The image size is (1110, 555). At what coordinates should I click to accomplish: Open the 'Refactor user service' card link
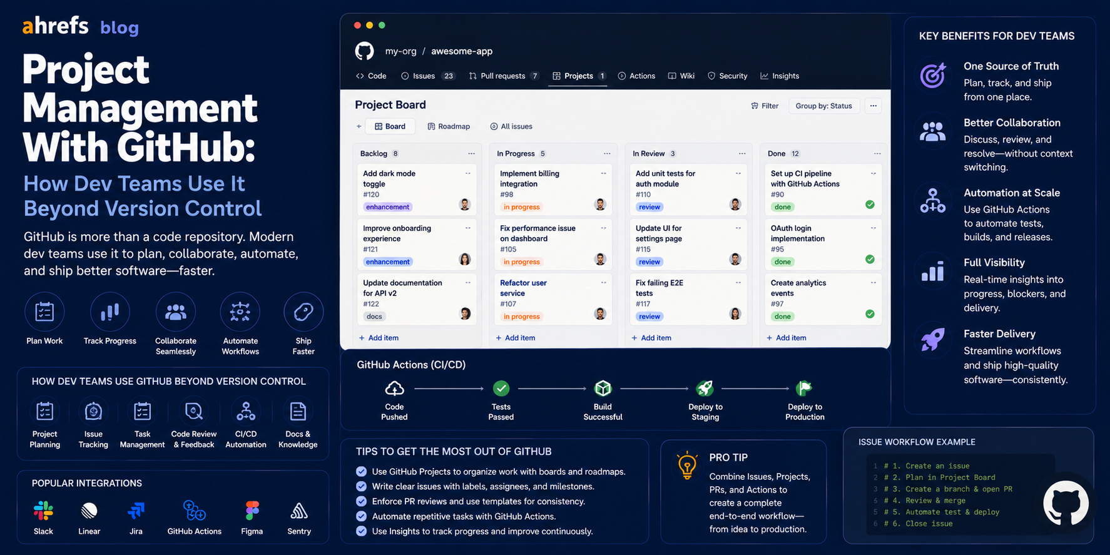coord(523,288)
